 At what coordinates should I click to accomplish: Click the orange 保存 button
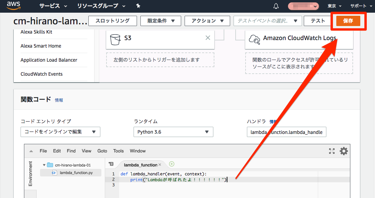tap(348, 21)
